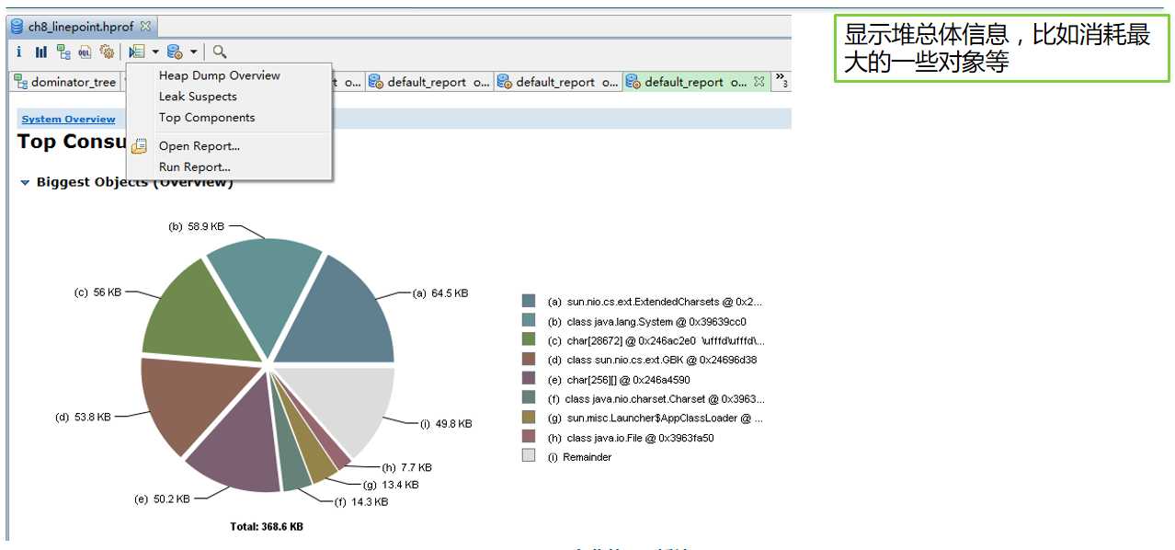
Task: Switch to the ch8_linepoint.hprof editor tab
Action: [x=81, y=27]
